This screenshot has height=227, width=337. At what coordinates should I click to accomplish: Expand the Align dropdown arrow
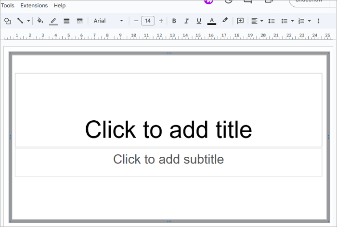(x=261, y=21)
